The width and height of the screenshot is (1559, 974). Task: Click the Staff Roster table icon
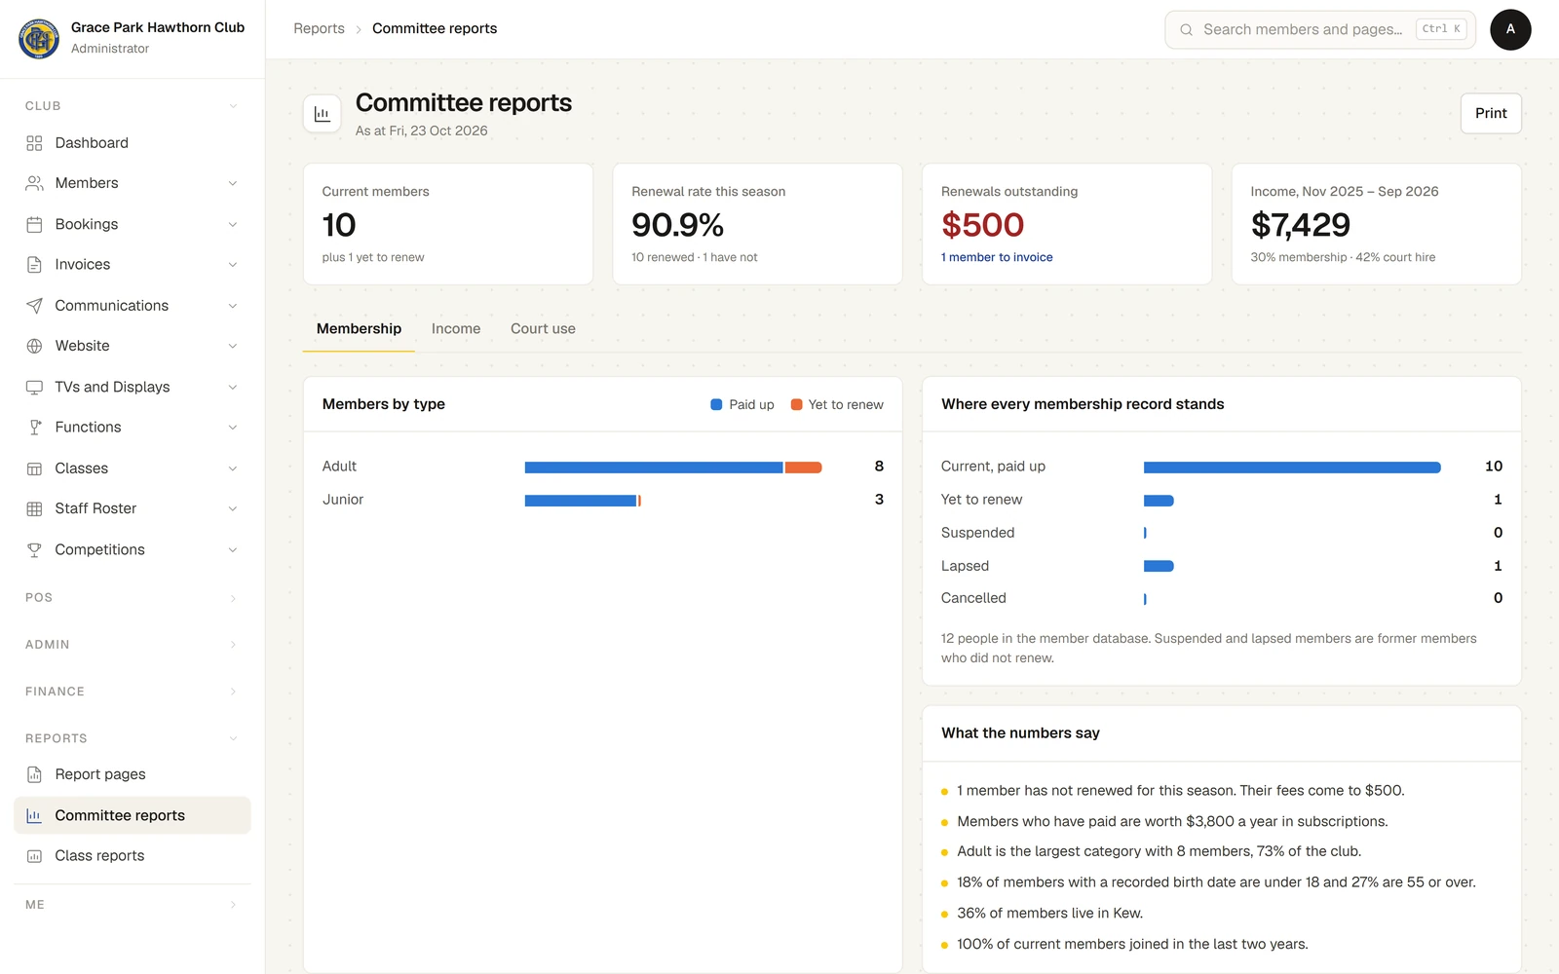pos(34,508)
